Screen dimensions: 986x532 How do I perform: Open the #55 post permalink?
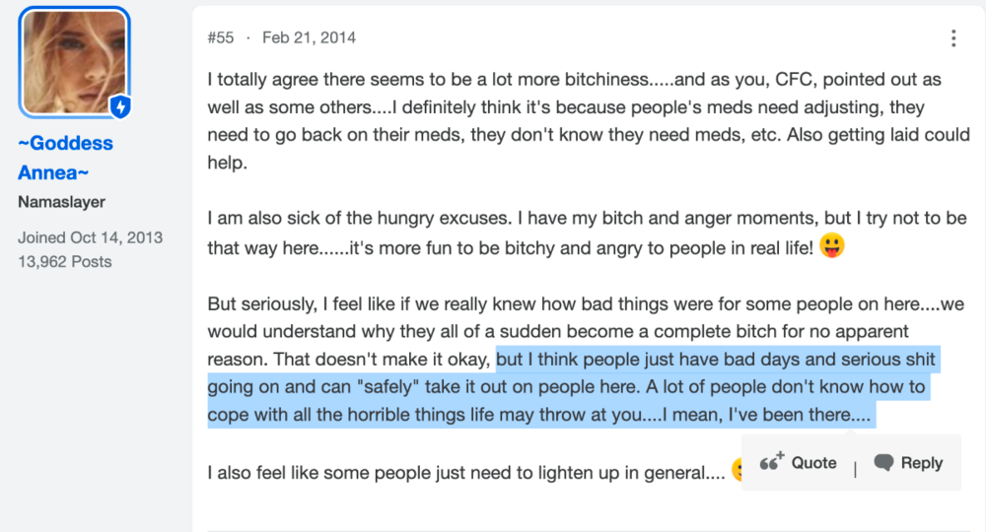(x=221, y=37)
